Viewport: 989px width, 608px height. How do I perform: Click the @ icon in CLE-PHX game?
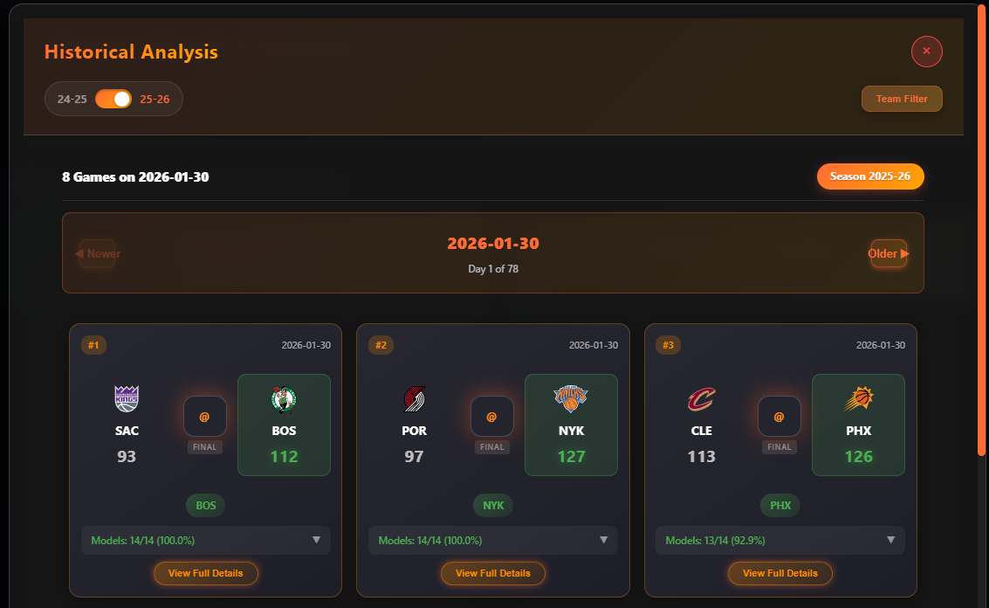click(779, 417)
